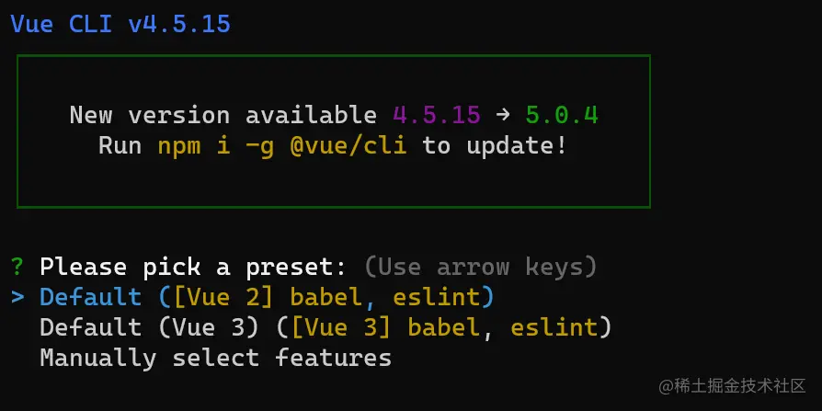Click the "New version available" text

click(x=223, y=115)
